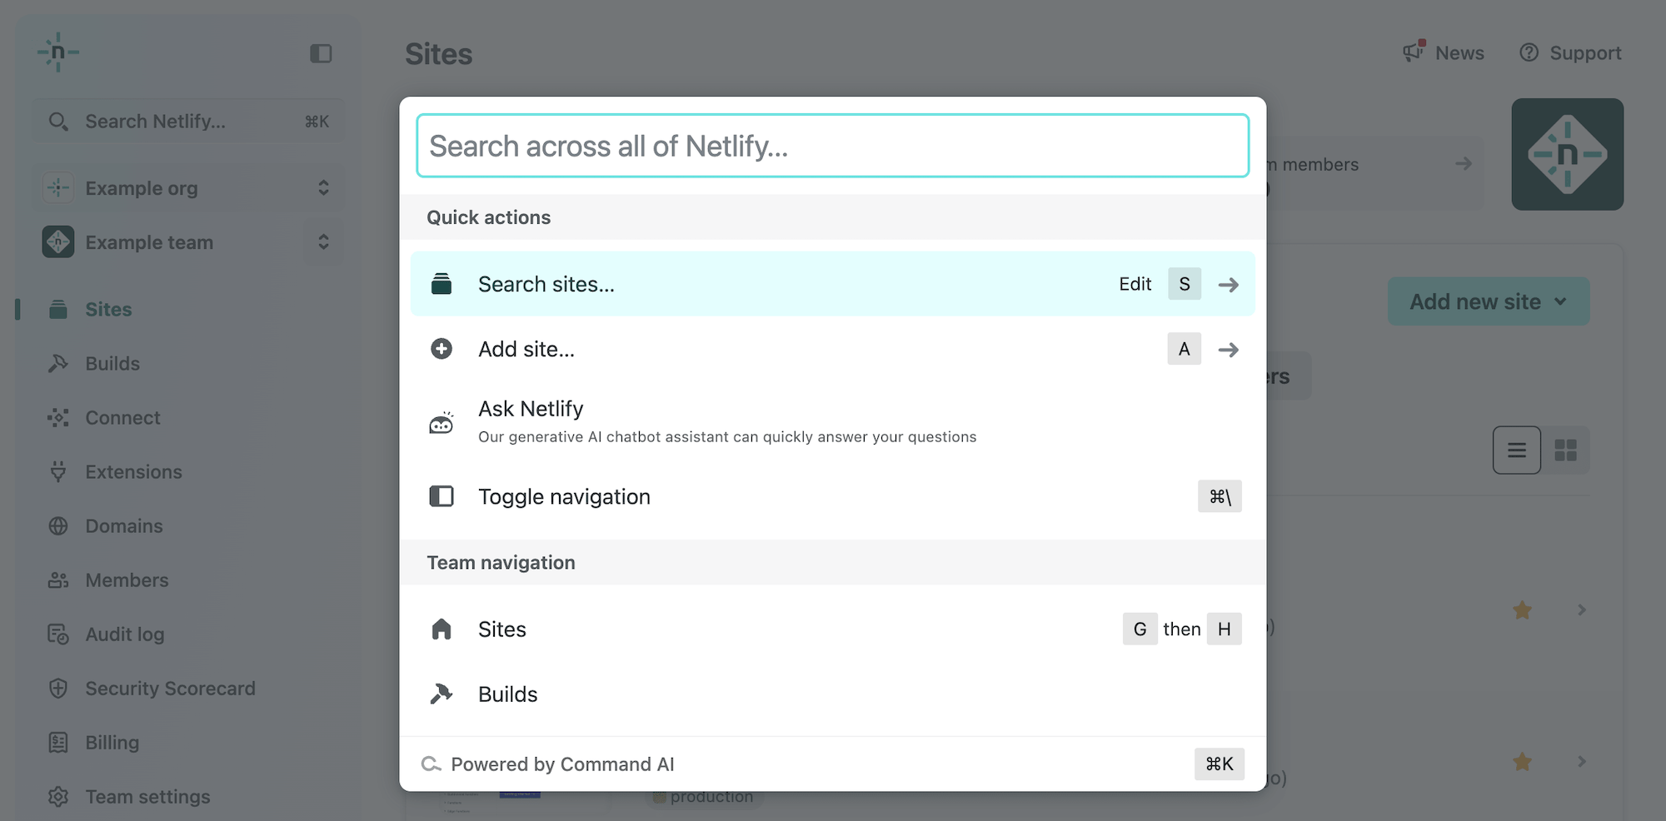
Task: Click the Extensions icon in sidebar
Action: point(58,471)
